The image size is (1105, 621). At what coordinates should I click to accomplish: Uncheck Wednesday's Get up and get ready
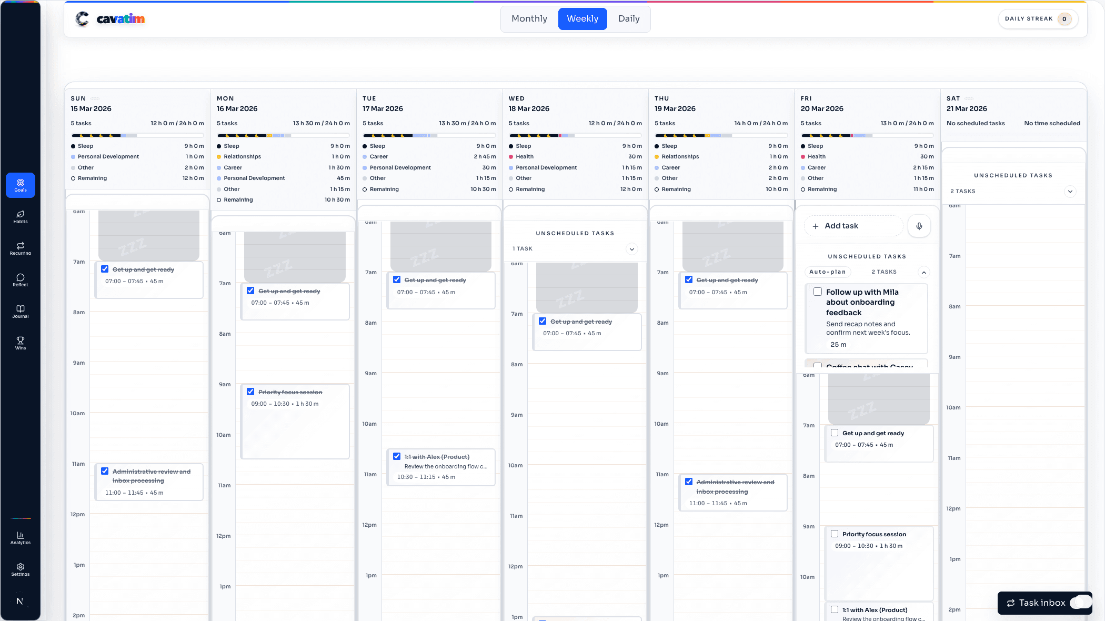point(543,321)
